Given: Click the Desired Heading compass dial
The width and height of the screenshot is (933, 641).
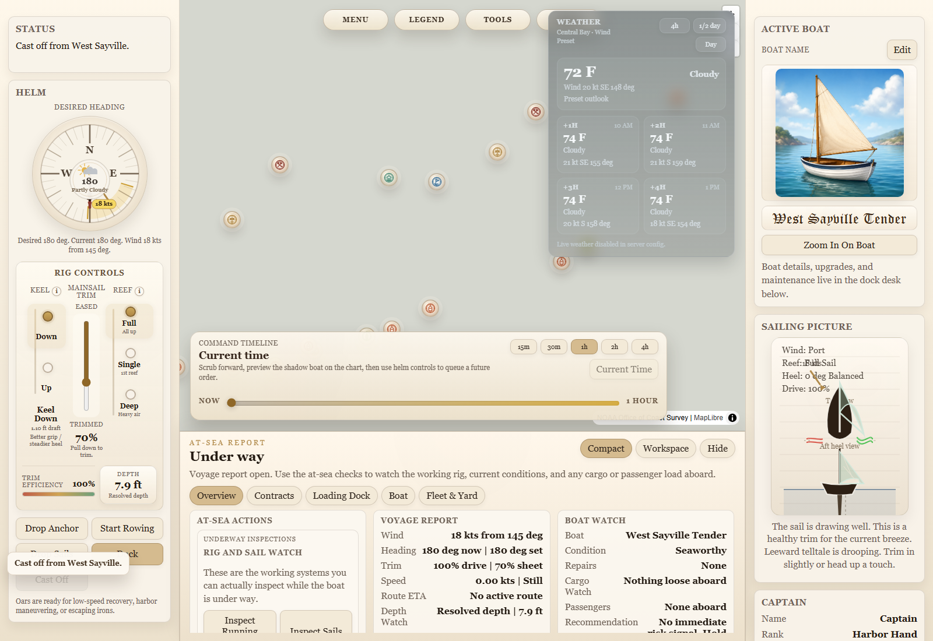Looking at the screenshot, I should point(90,174).
